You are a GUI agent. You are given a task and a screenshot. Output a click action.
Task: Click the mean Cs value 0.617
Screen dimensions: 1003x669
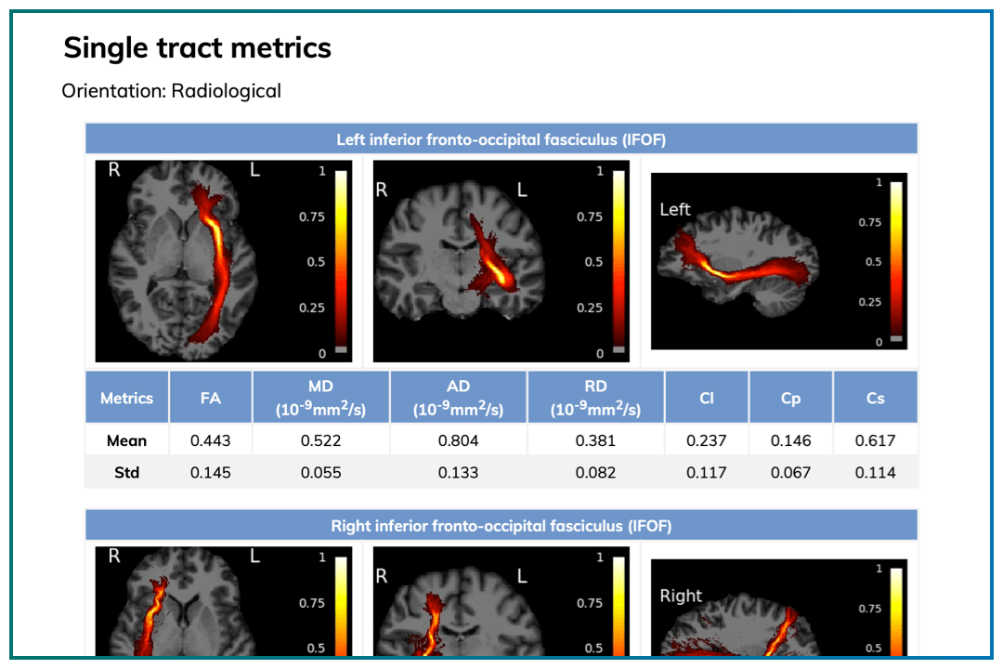875,440
